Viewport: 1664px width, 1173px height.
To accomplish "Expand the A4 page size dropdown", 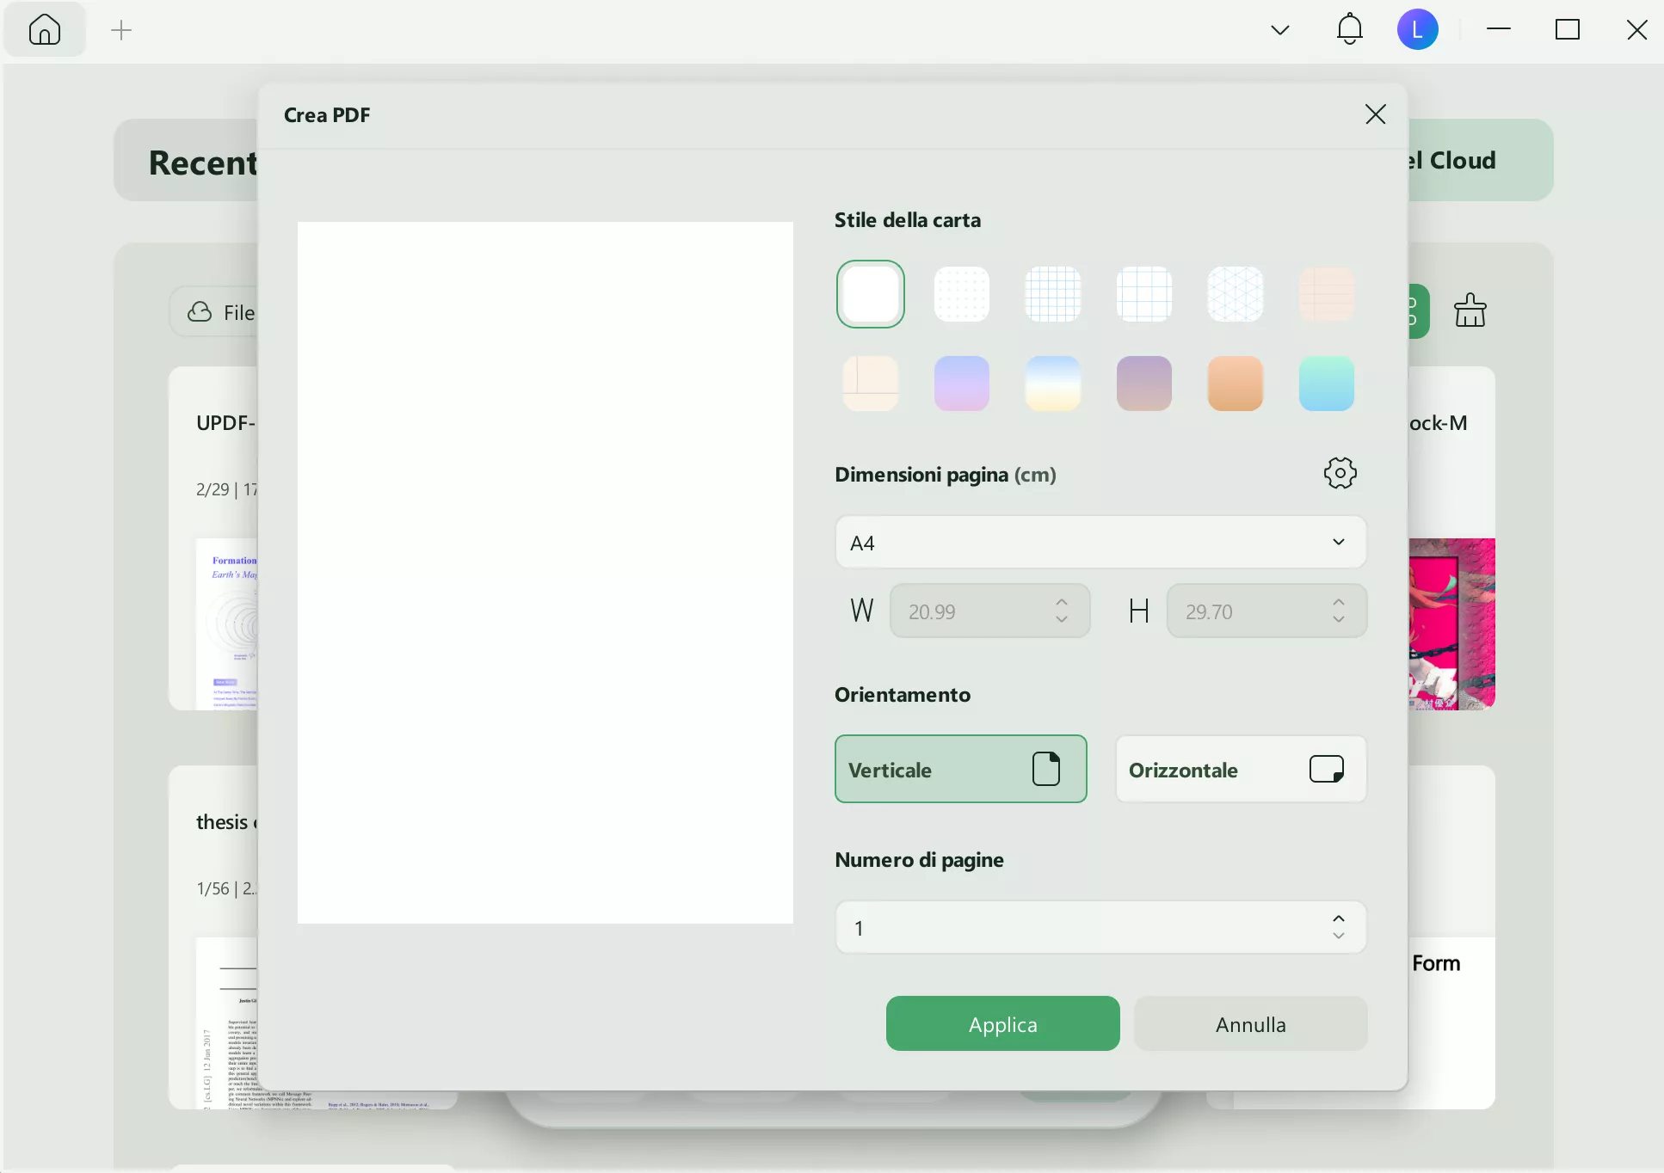I will pyautogui.click(x=1100, y=543).
